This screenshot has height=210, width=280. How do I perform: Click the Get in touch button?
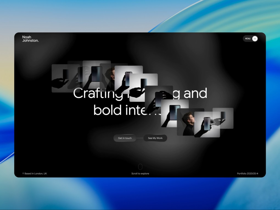click(x=125, y=138)
